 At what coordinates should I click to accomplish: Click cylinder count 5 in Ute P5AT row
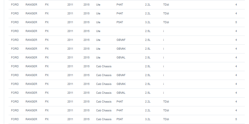[x=236, y=22]
